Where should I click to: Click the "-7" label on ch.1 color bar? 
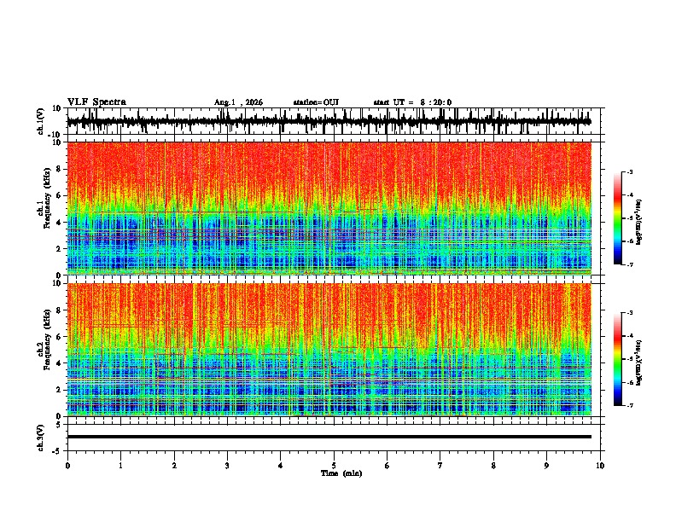[630, 264]
